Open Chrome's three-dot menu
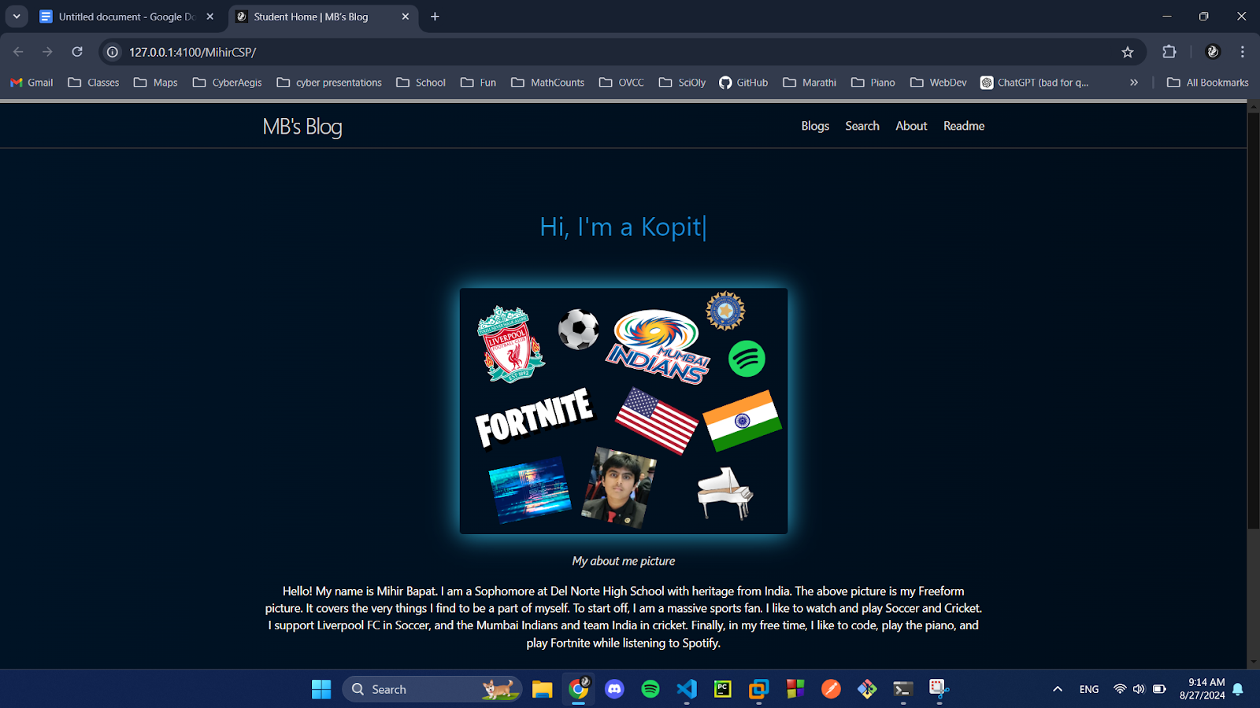1260x708 pixels. 1243,52
